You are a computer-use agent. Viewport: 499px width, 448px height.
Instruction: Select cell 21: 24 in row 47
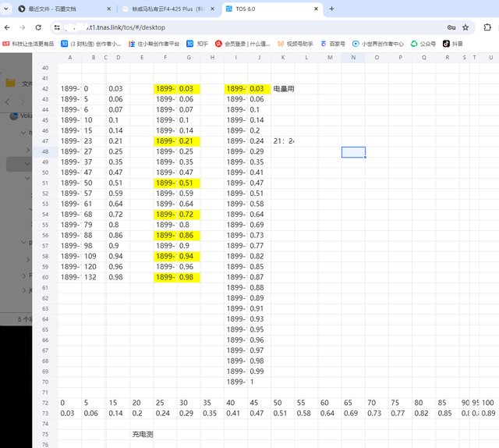click(283, 141)
